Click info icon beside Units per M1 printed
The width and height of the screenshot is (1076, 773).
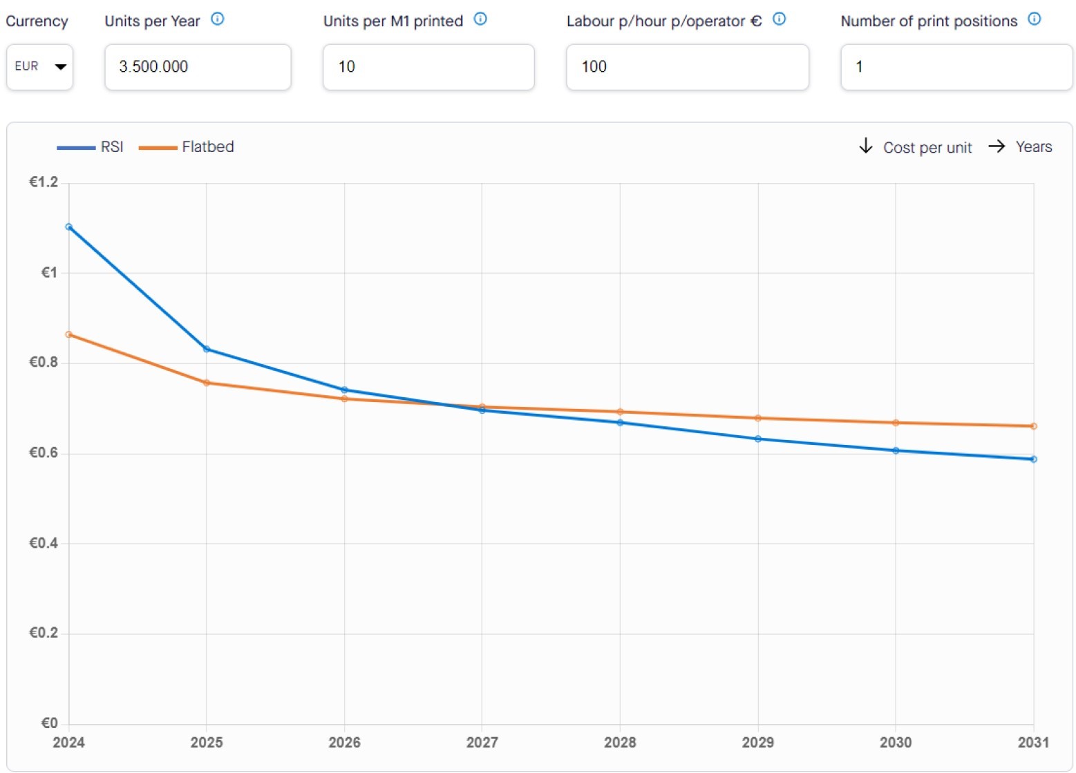480,19
